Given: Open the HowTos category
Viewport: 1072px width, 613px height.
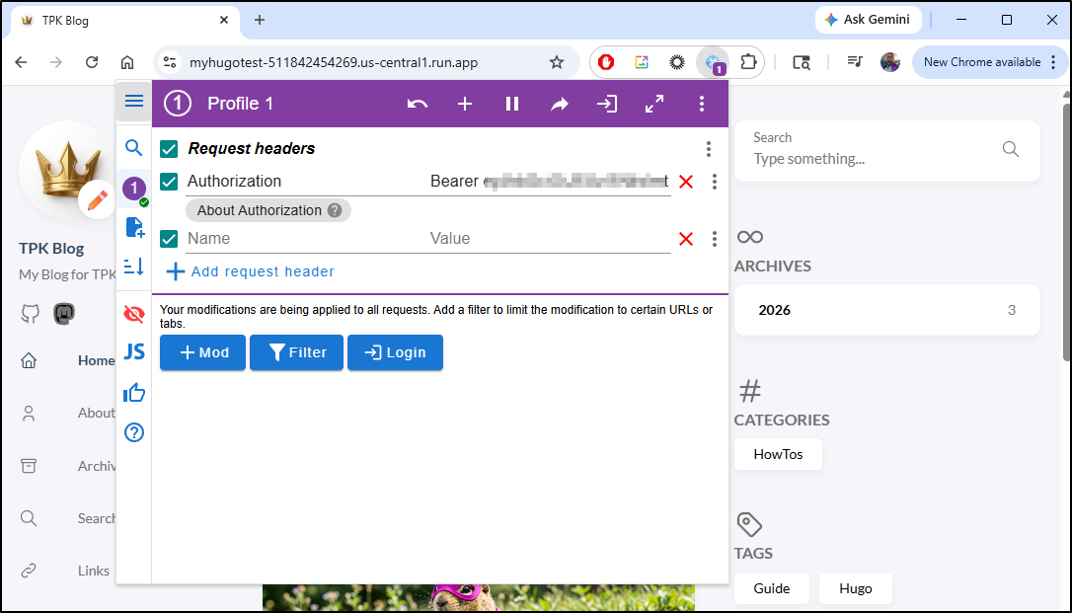Looking at the screenshot, I should pyautogui.click(x=778, y=455).
